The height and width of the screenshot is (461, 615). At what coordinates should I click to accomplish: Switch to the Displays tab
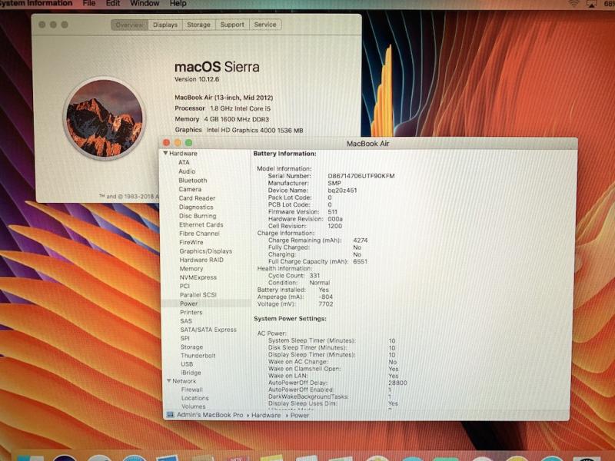(x=165, y=25)
